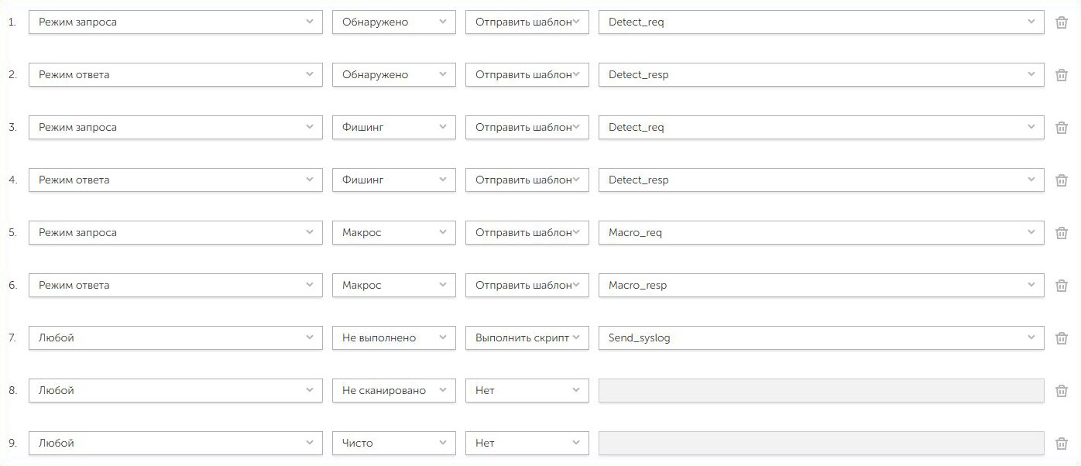
Task: Delete rule 1 with its trash icon
Action: coord(1062,22)
